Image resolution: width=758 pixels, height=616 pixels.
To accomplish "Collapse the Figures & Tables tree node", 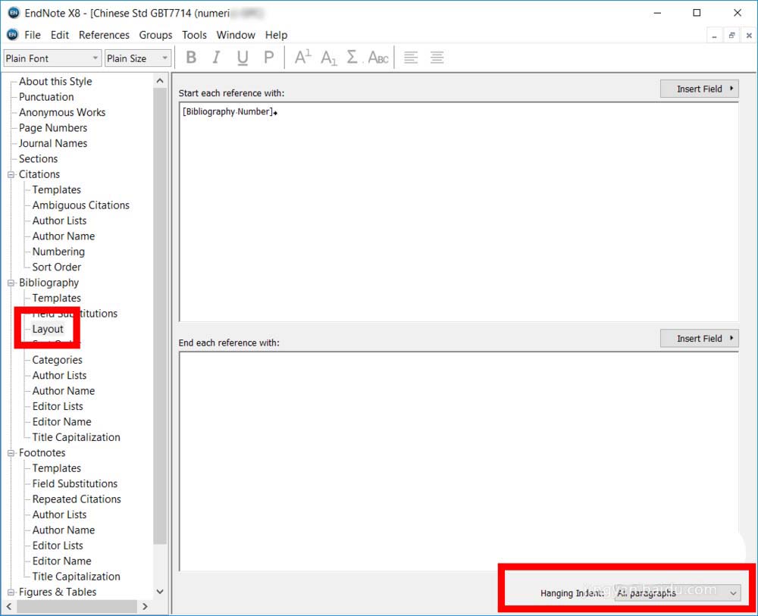I will pyautogui.click(x=11, y=592).
